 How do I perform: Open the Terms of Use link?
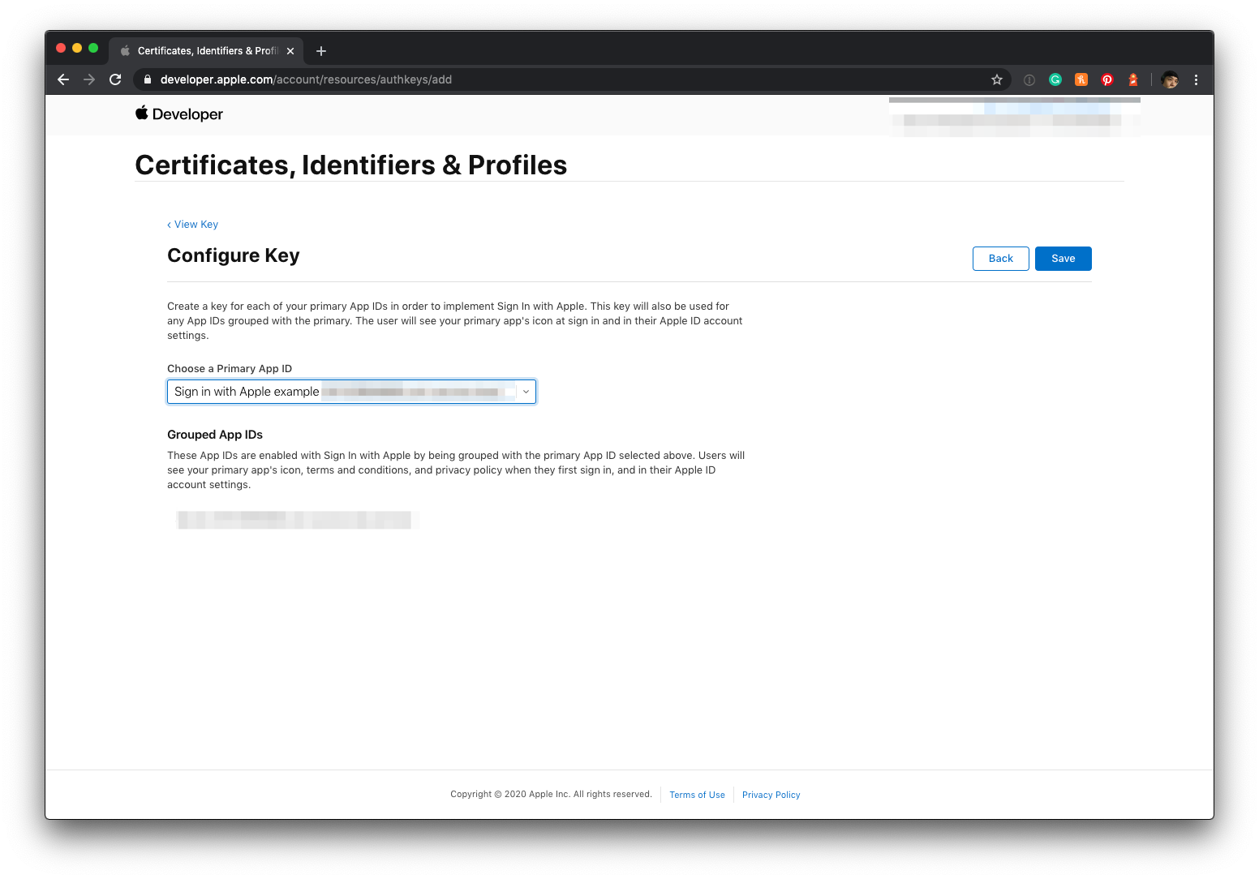[697, 795]
